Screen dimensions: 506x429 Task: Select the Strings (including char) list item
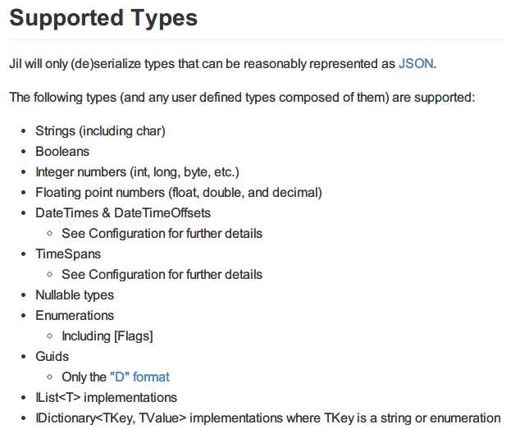tap(100, 130)
